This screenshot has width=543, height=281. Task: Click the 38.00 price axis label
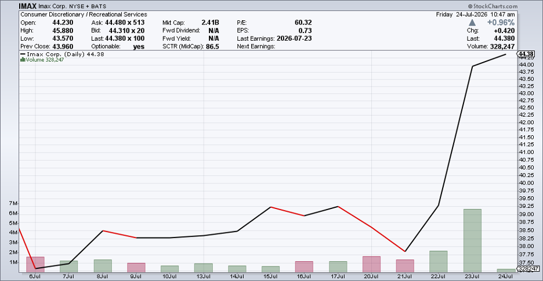525,246
